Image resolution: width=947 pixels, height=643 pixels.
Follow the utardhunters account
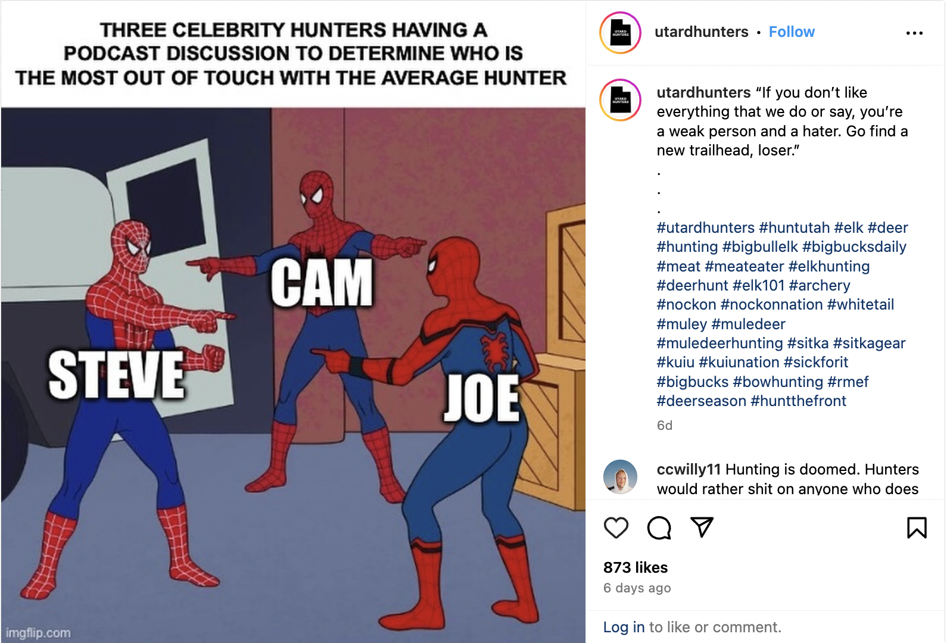pos(791,32)
